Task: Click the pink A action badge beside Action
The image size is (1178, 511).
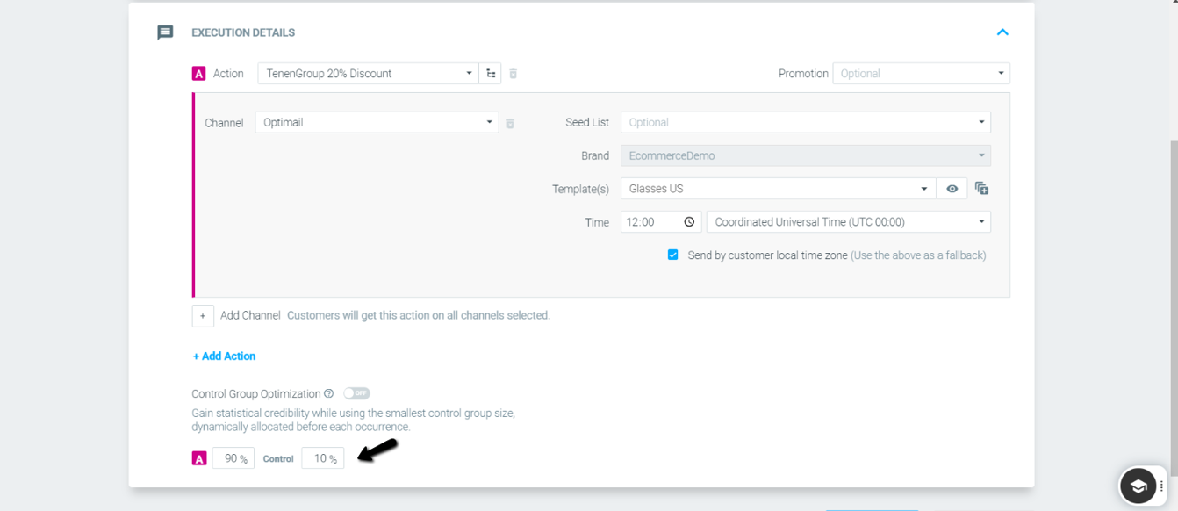Action: tap(199, 74)
